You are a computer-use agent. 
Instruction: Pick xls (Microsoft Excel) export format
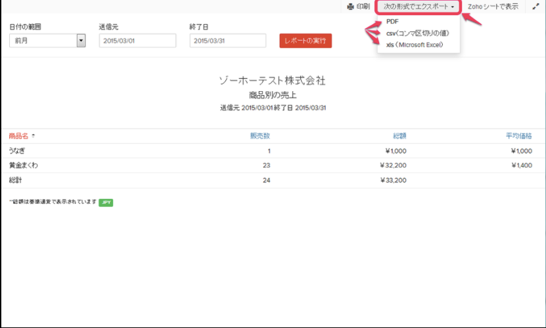(x=415, y=45)
